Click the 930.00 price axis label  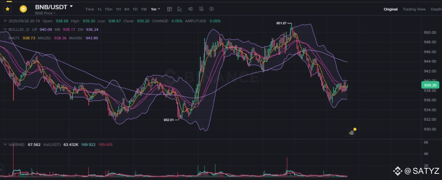pos(430,129)
